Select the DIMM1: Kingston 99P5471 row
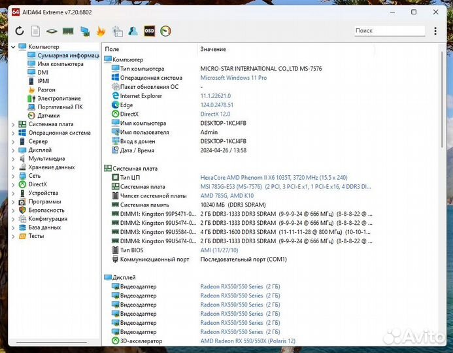Screen dimensions: 453x353 239,214
